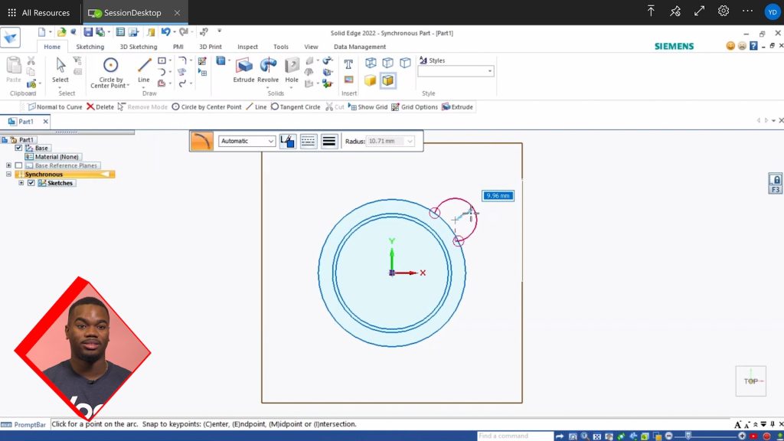Image resolution: width=784 pixels, height=441 pixels.
Task: Open the Solid Edge application button
Action: 10,38
